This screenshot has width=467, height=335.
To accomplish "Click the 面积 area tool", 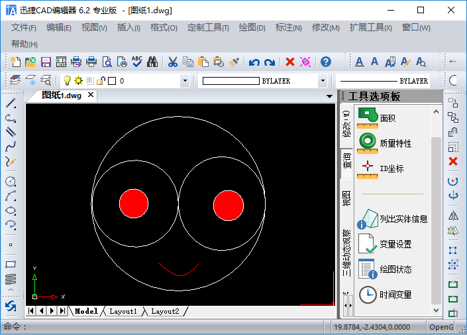I will (377, 118).
